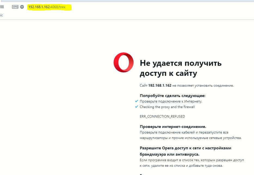Image resolution: width=254 pixels, height=175 pixels.
Task: Click the checkmark beside proxy and firewall
Action: click(137, 107)
